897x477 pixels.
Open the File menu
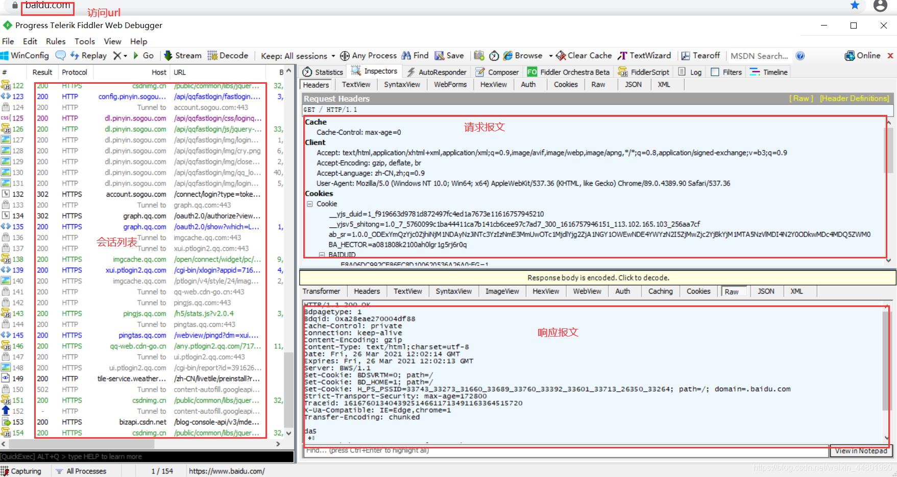(x=8, y=41)
